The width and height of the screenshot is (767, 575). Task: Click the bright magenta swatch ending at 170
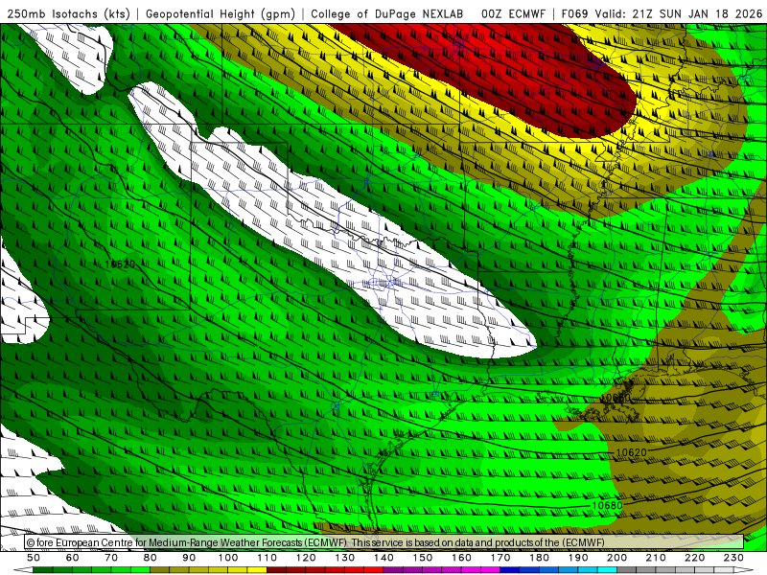[491, 569]
